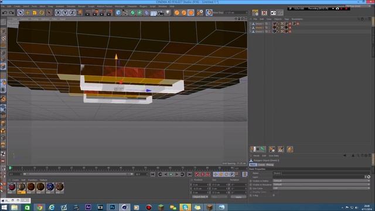The height and width of the screenshot is (211, 375).
Task: Go to end of animation
Action: [x=190, y=175]
